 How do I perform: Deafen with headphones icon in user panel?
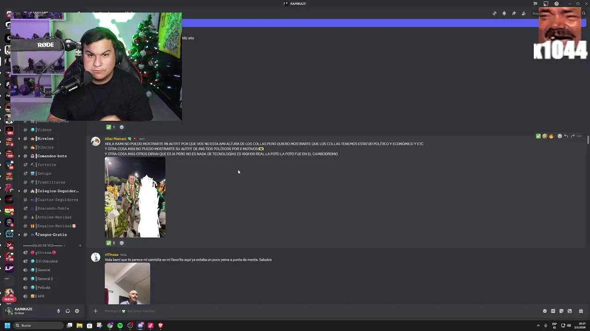point(68,311)
